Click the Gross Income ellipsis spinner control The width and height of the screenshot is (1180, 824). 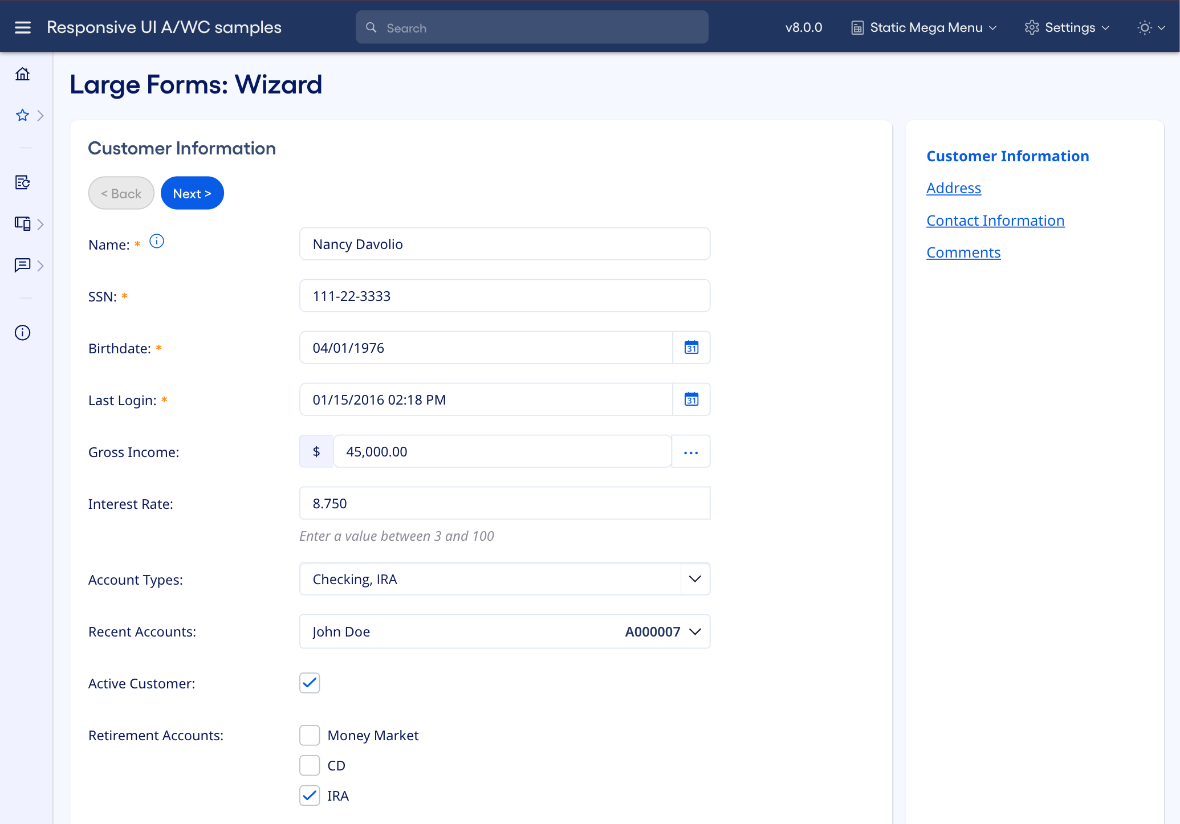[691, 451]
